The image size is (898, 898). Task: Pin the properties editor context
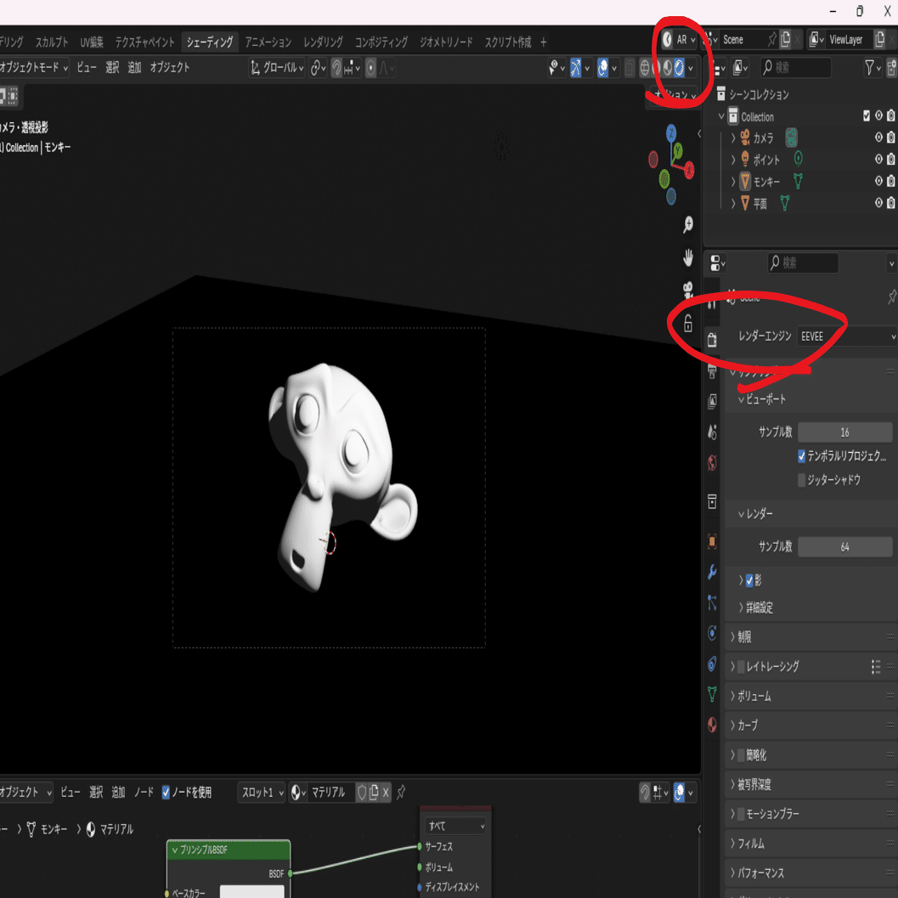pos(892,297)
